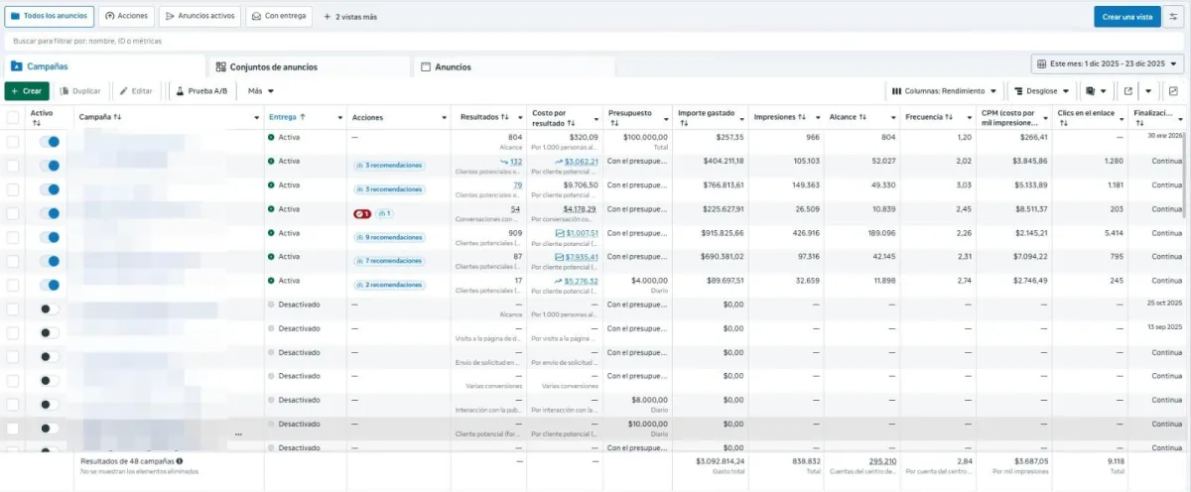1191x492 pixels.
Task: Click the Editar pencil icon
Action: pyautogui.click(x=124, y=91)
